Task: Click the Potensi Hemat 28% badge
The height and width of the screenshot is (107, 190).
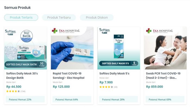Action: 119,99
